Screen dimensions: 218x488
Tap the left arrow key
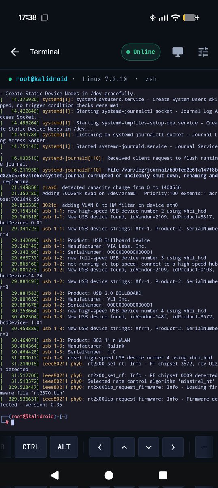tap(100, 447)
